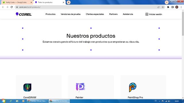Open the CorelDRAW product name link
This screenshot has width=184, height=103.
click(x=30, y=97)
